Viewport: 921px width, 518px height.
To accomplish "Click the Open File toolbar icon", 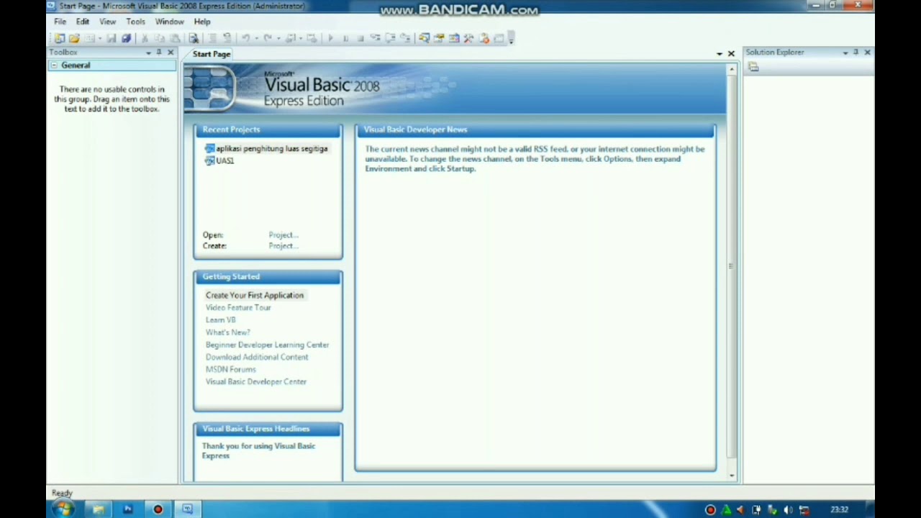I will (74, 38).
